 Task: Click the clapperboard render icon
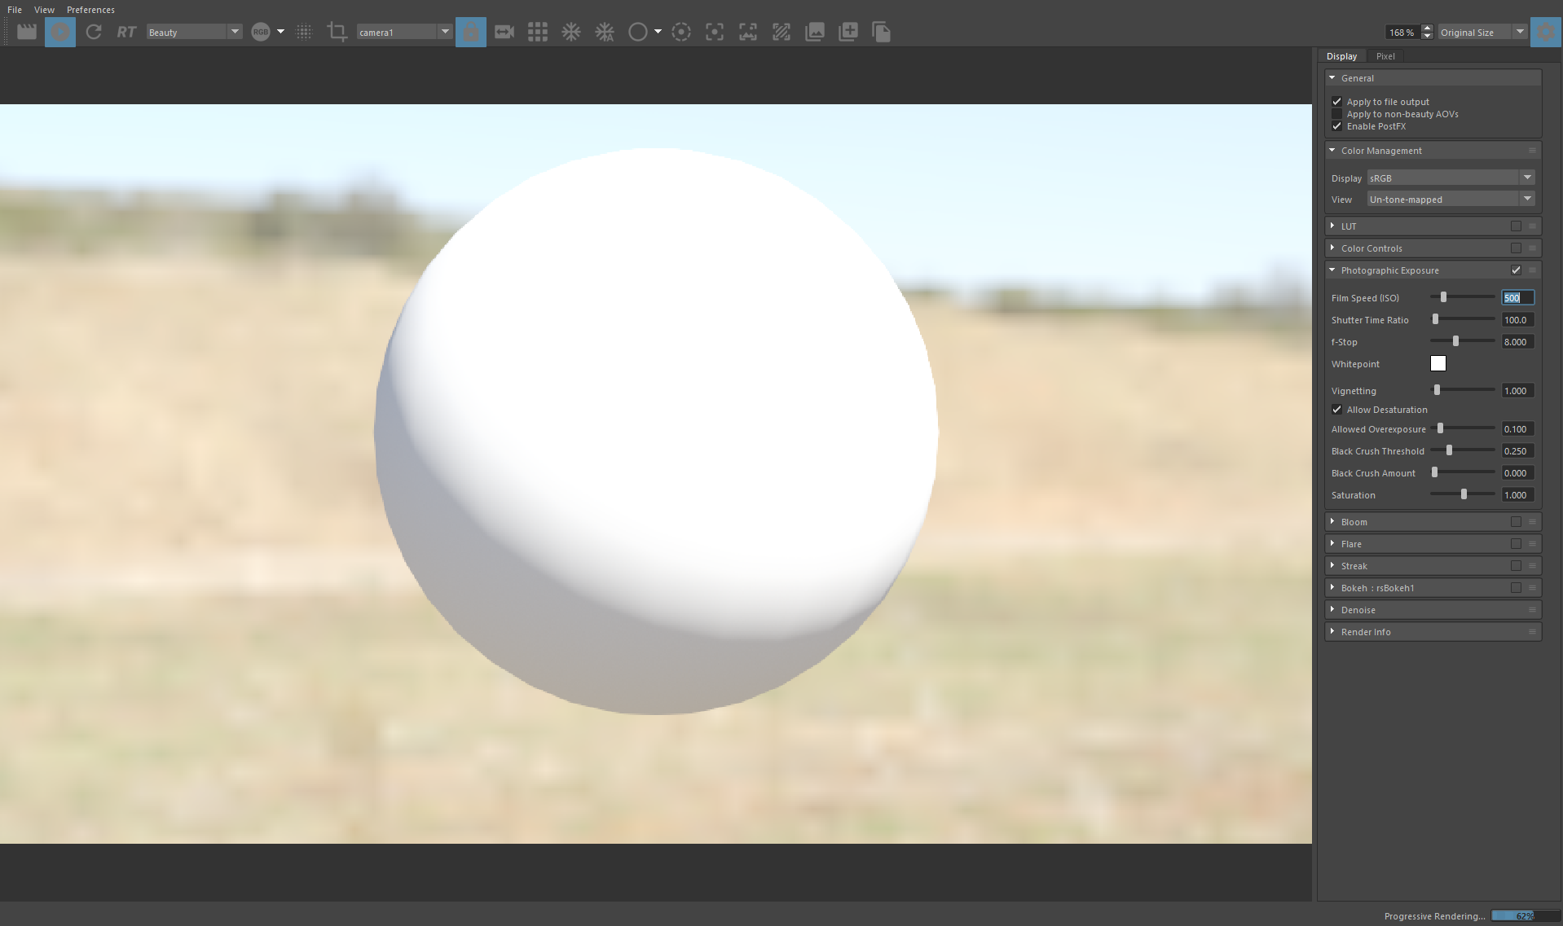pyautogui.click(x=27, y=33)
